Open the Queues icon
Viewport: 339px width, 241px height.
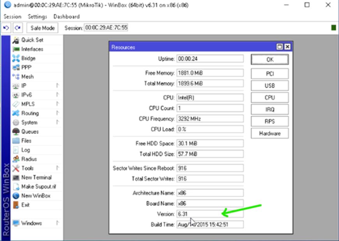[x=16, y=132]
